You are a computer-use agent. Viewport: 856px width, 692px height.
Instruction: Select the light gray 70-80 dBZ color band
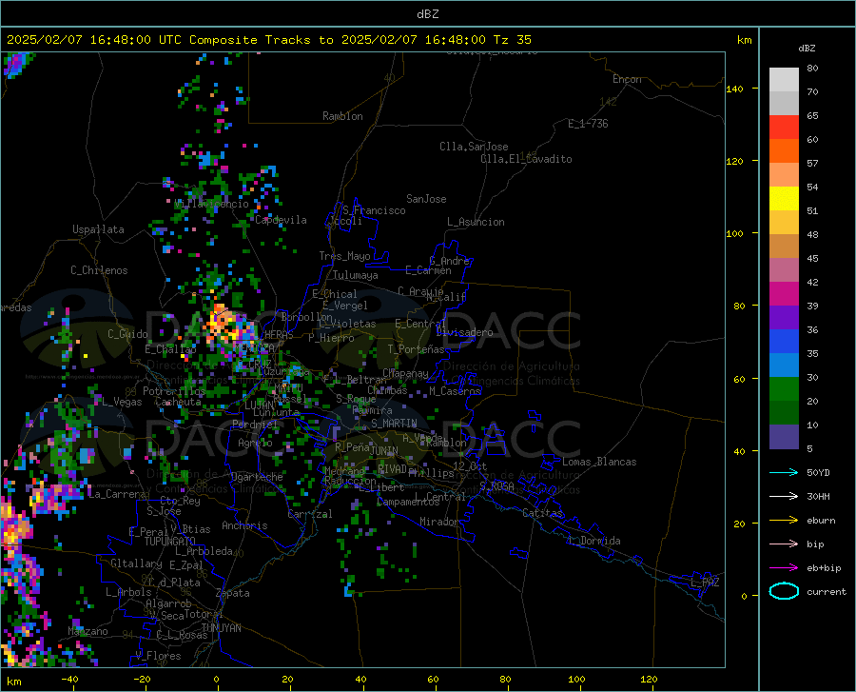point(784,80)
